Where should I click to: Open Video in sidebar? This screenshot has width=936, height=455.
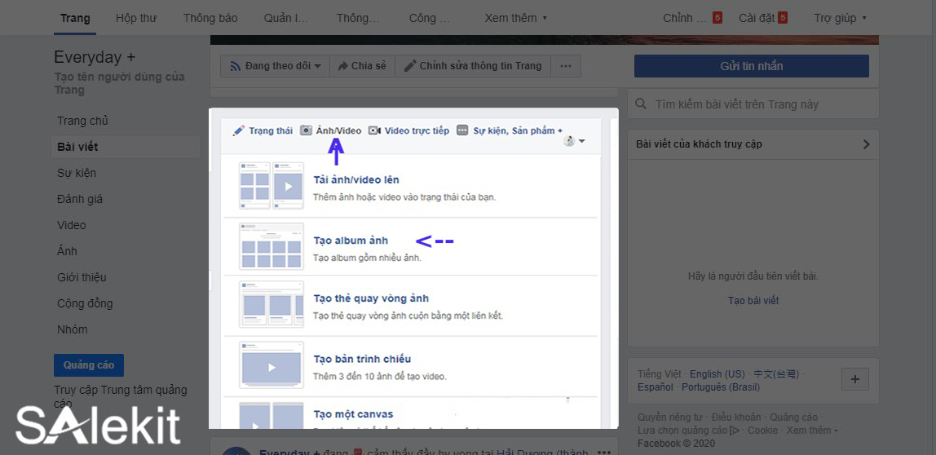pos(72,225)
